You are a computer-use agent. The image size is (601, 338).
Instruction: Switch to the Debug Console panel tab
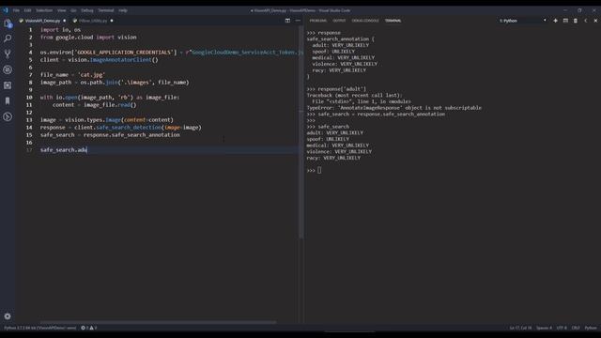click(365, 21)
